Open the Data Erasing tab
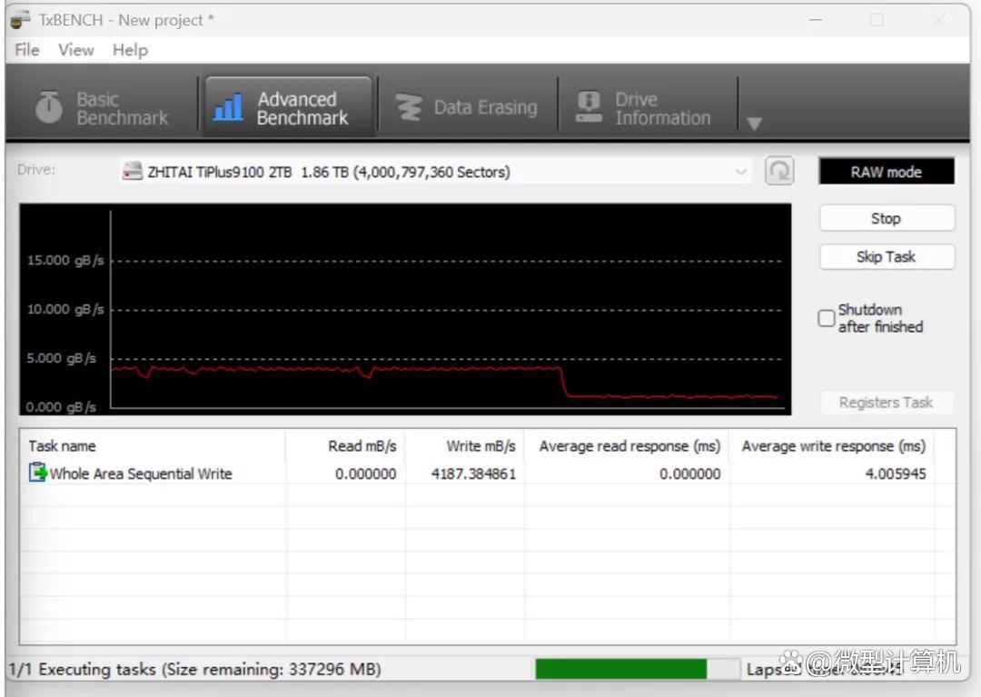981x697 pixels. pos(467,107)
